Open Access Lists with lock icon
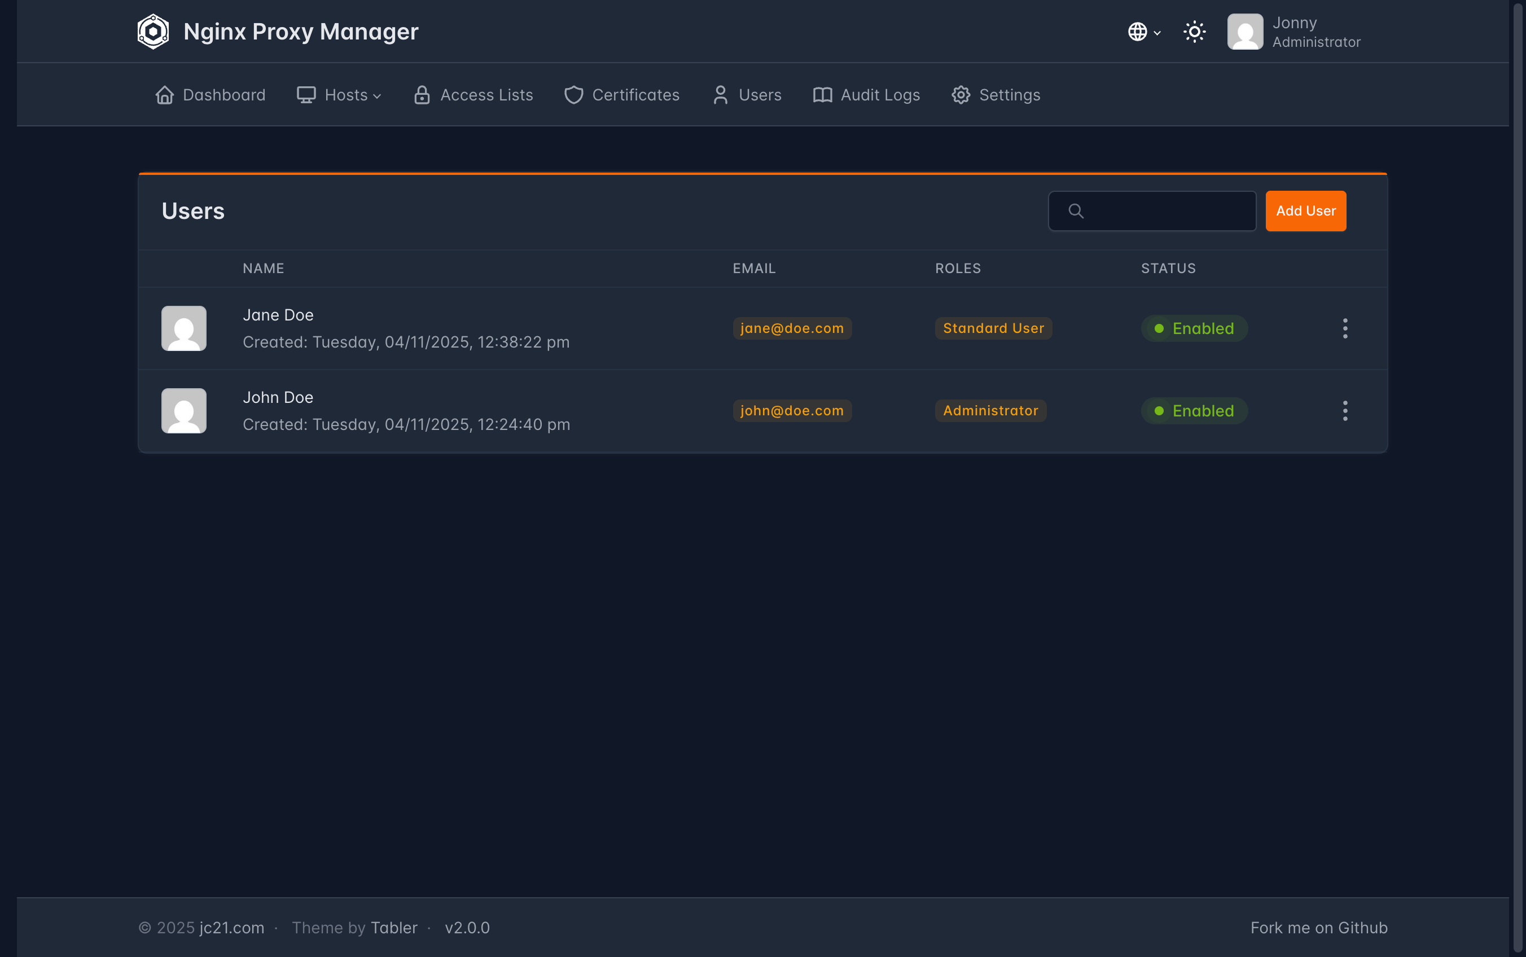This screenshot has height=957, width=1526. pos(473,95)
